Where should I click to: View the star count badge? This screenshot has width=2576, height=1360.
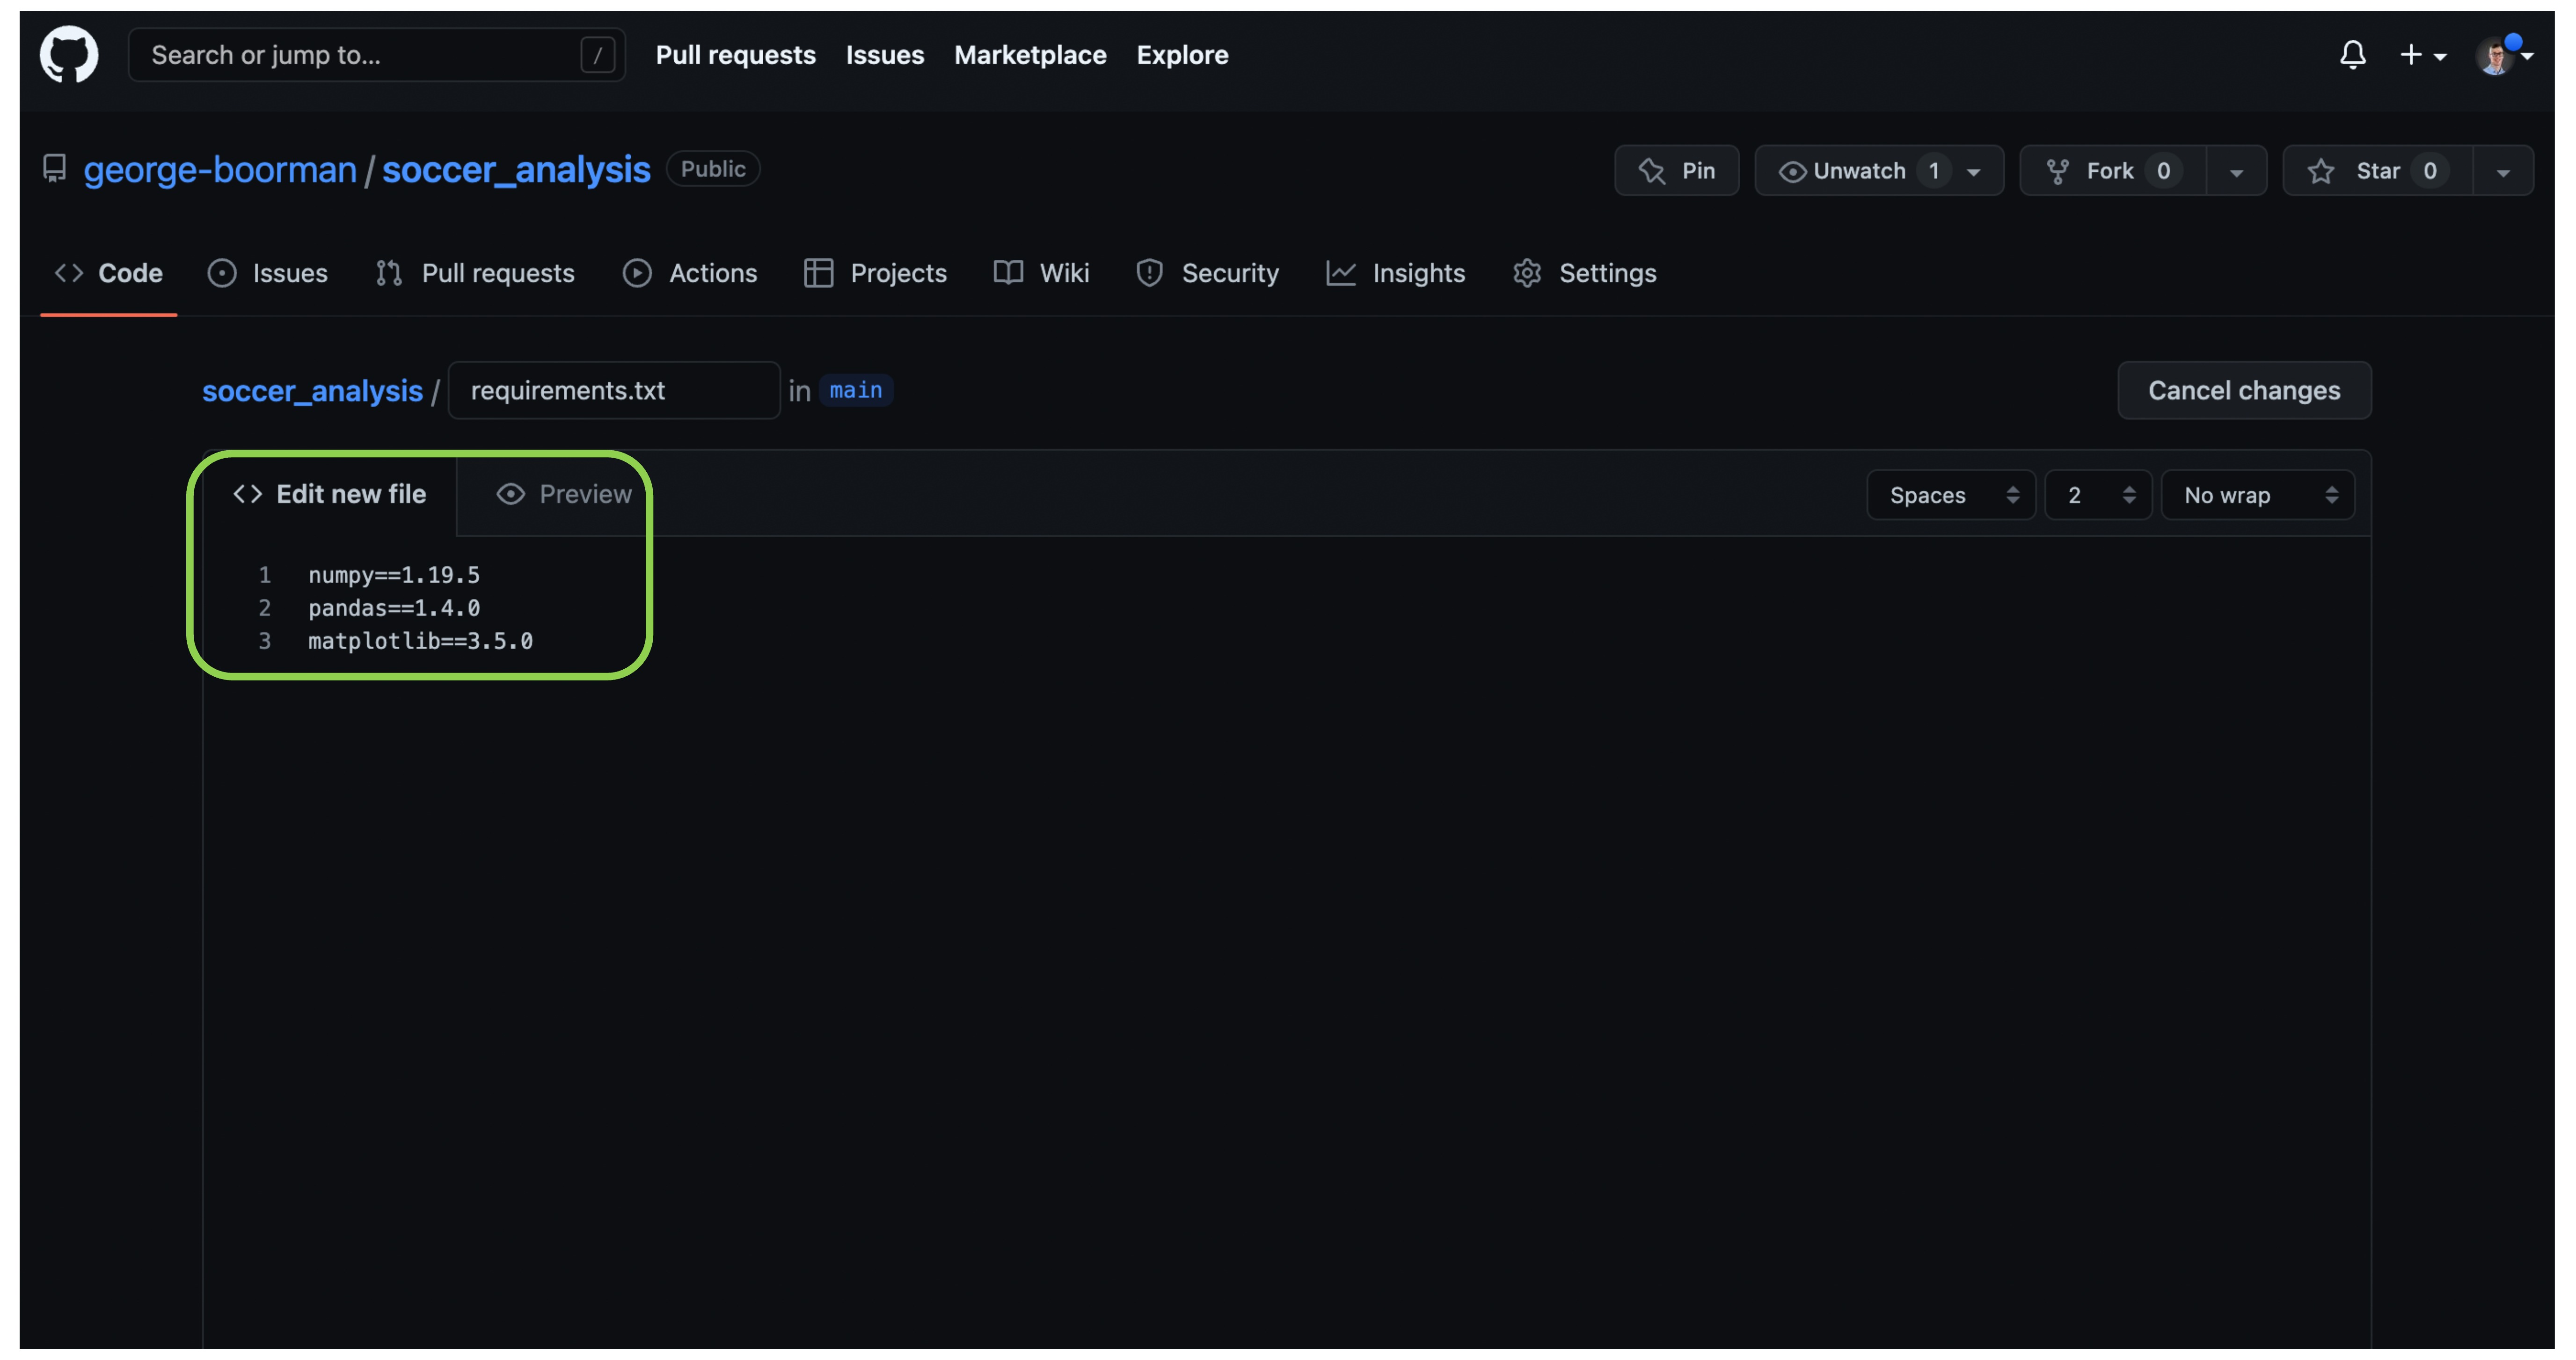point(2429,170)
